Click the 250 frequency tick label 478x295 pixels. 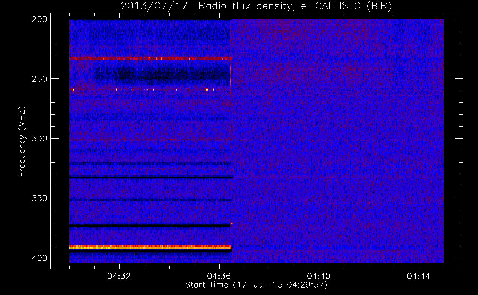[39, 79]
